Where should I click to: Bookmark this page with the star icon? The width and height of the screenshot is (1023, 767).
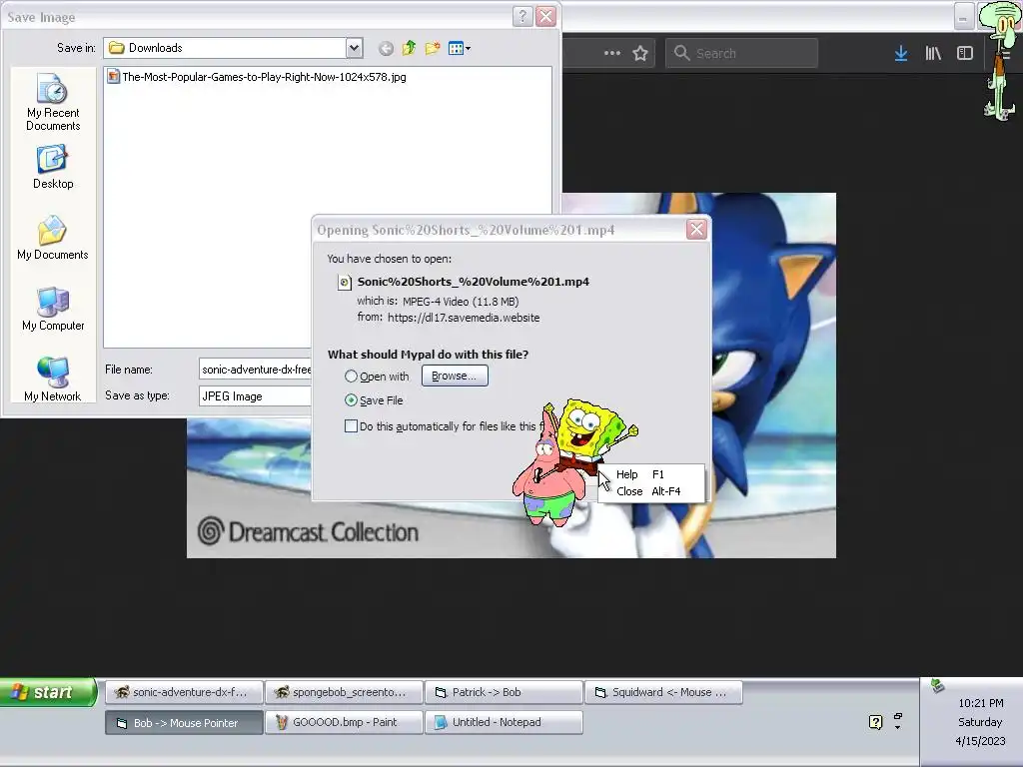(x=640, y=53)
